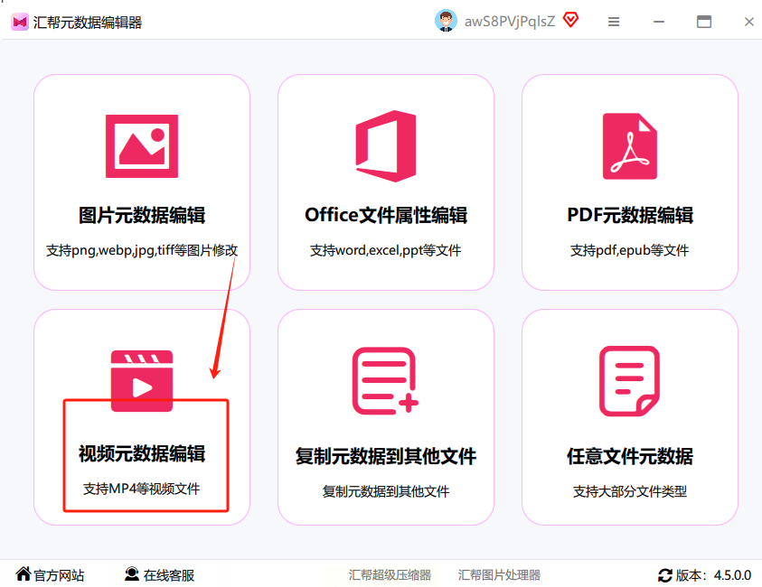Screen dimensions: 762x587
Task: Open 复制元数据到其他文件 bold title
Action: pos(386,456)
